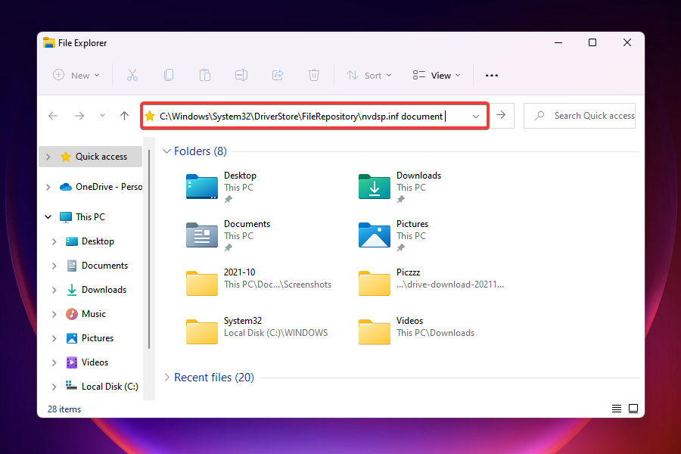Click the Paste icon in the toolbar

205,75
